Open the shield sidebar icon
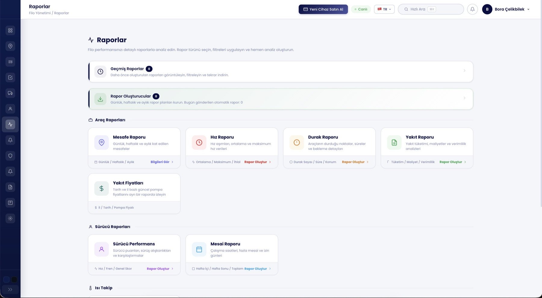Screen dimensions: 542x298 (x=10, y=156)
